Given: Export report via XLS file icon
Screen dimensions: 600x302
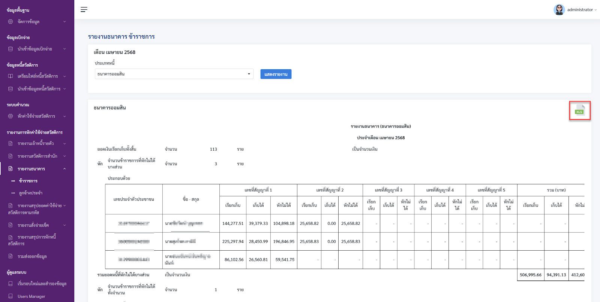Looking at the screenshot, I should click(x=580, y=110).
